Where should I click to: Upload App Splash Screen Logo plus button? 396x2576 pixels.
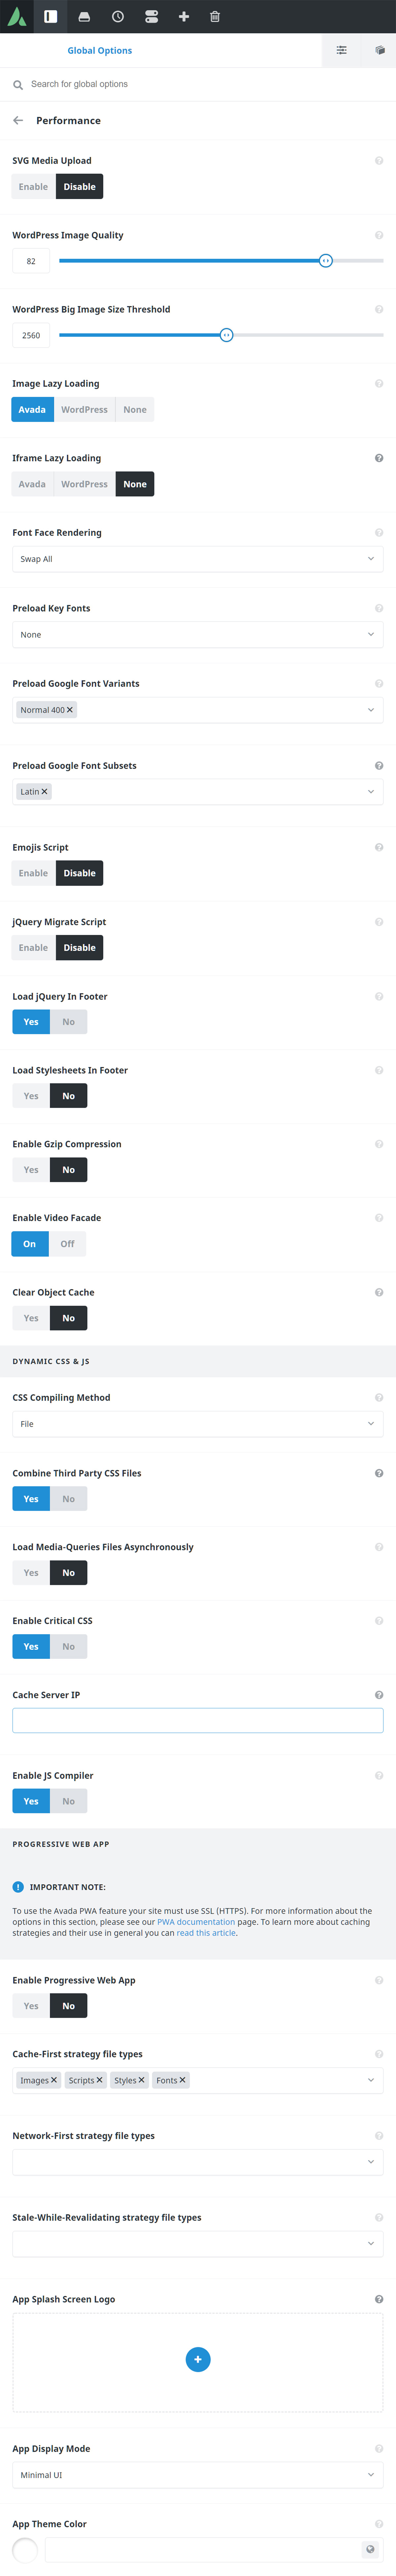(198, 2360)
